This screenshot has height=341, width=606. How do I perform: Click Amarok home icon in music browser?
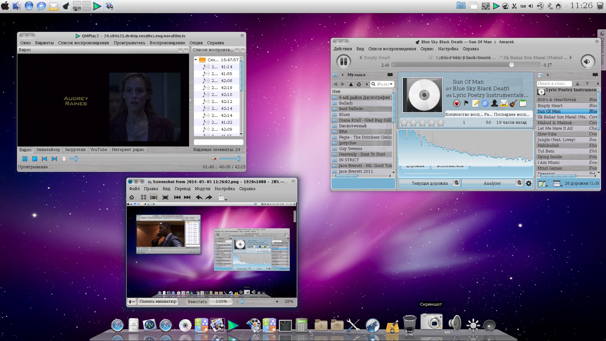359,84
